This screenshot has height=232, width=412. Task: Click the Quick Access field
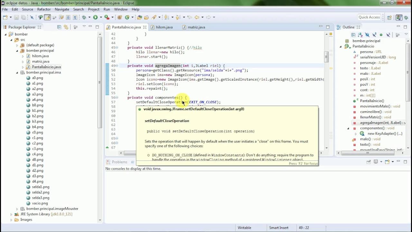point(369,17)
